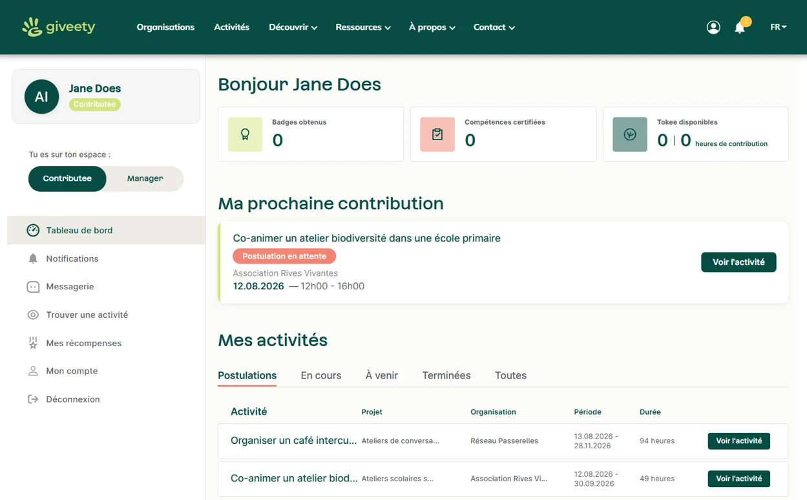This screenshot has height=500, width=807.
Task: Select the À venir tab
Action: point(382,375)
